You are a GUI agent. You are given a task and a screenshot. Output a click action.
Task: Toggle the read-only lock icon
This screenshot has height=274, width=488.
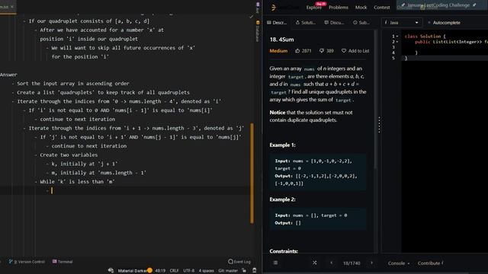click(x=244, y=271)
